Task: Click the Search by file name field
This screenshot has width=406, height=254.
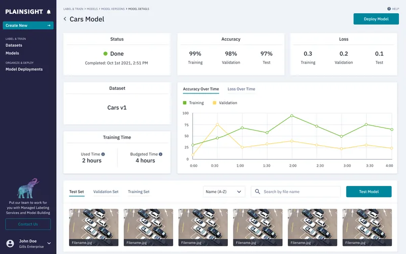Action: click(x=296, y=192)
